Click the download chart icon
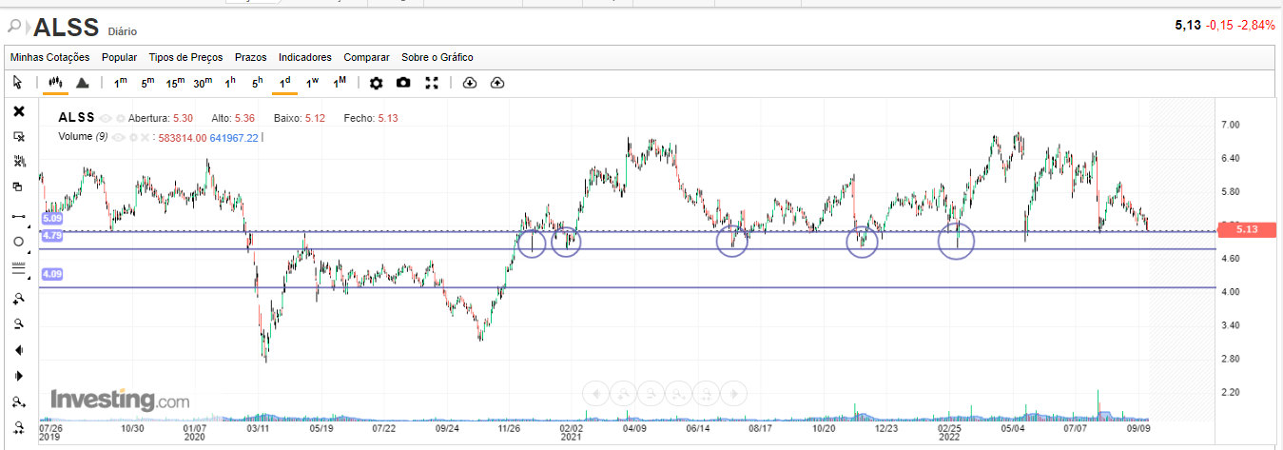The width and height of the screenshot is (1283, 450). [x=470, y=83]
